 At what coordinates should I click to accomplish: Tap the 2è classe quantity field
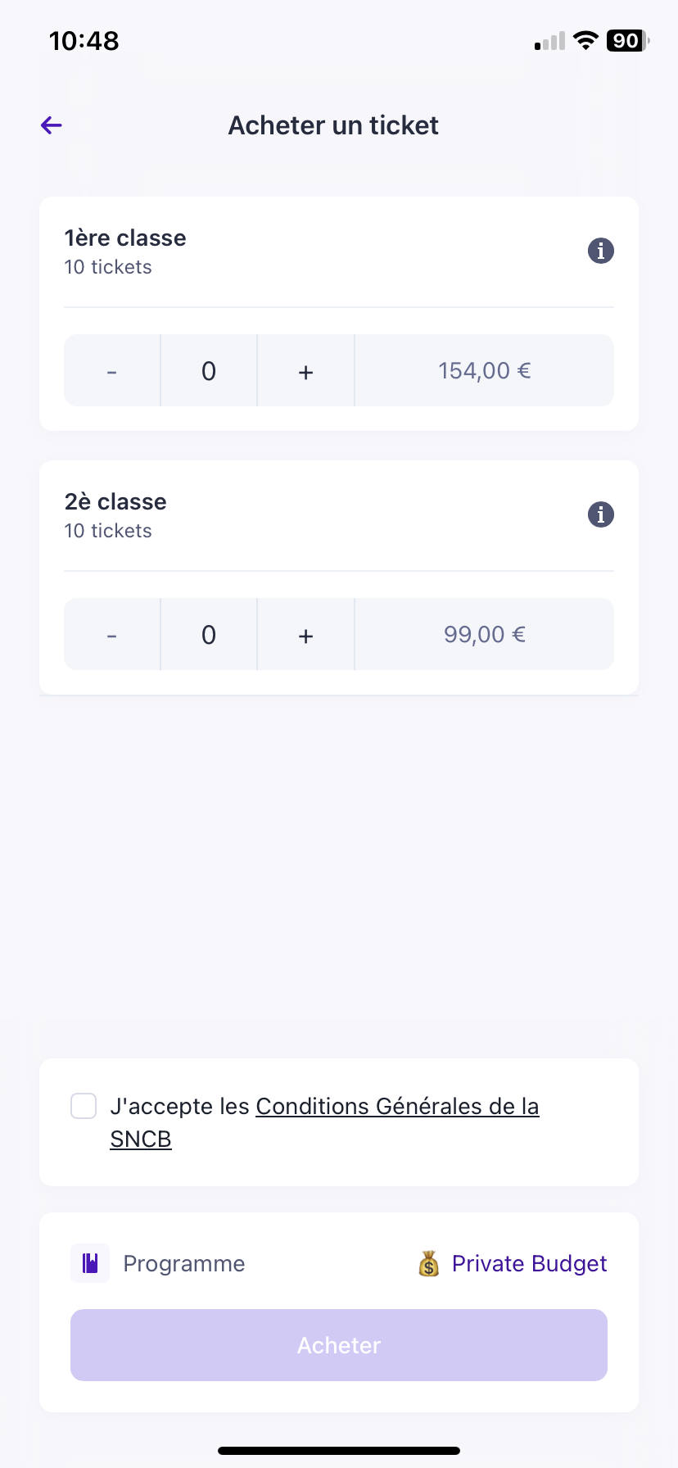[209, 635]
